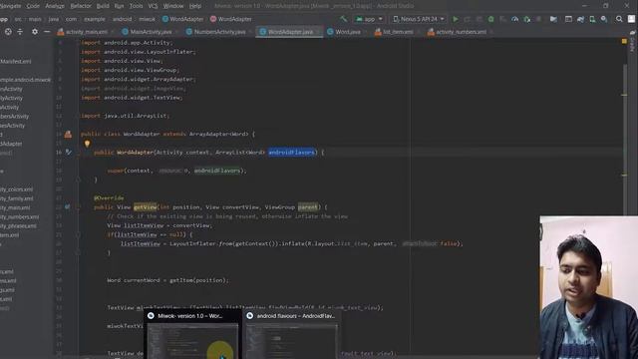Click the Sync Project with Gradle icon
This screenshot has width=638, height=359.
(580, 19)
